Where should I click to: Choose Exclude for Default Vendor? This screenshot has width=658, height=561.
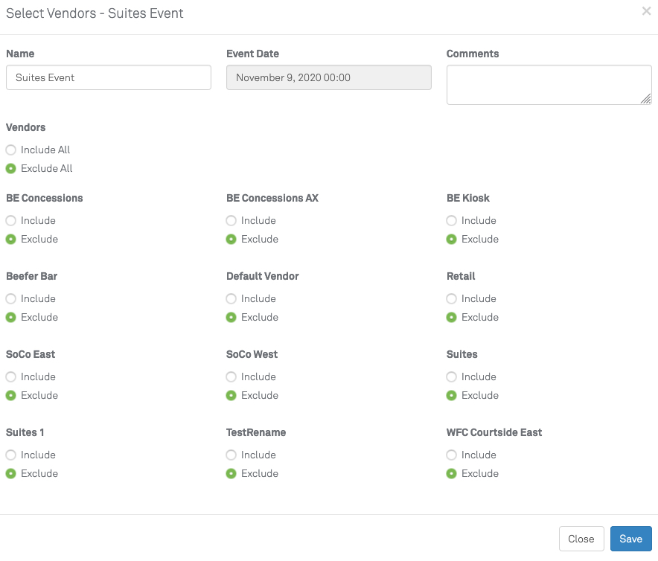click(x=231, y=317)
